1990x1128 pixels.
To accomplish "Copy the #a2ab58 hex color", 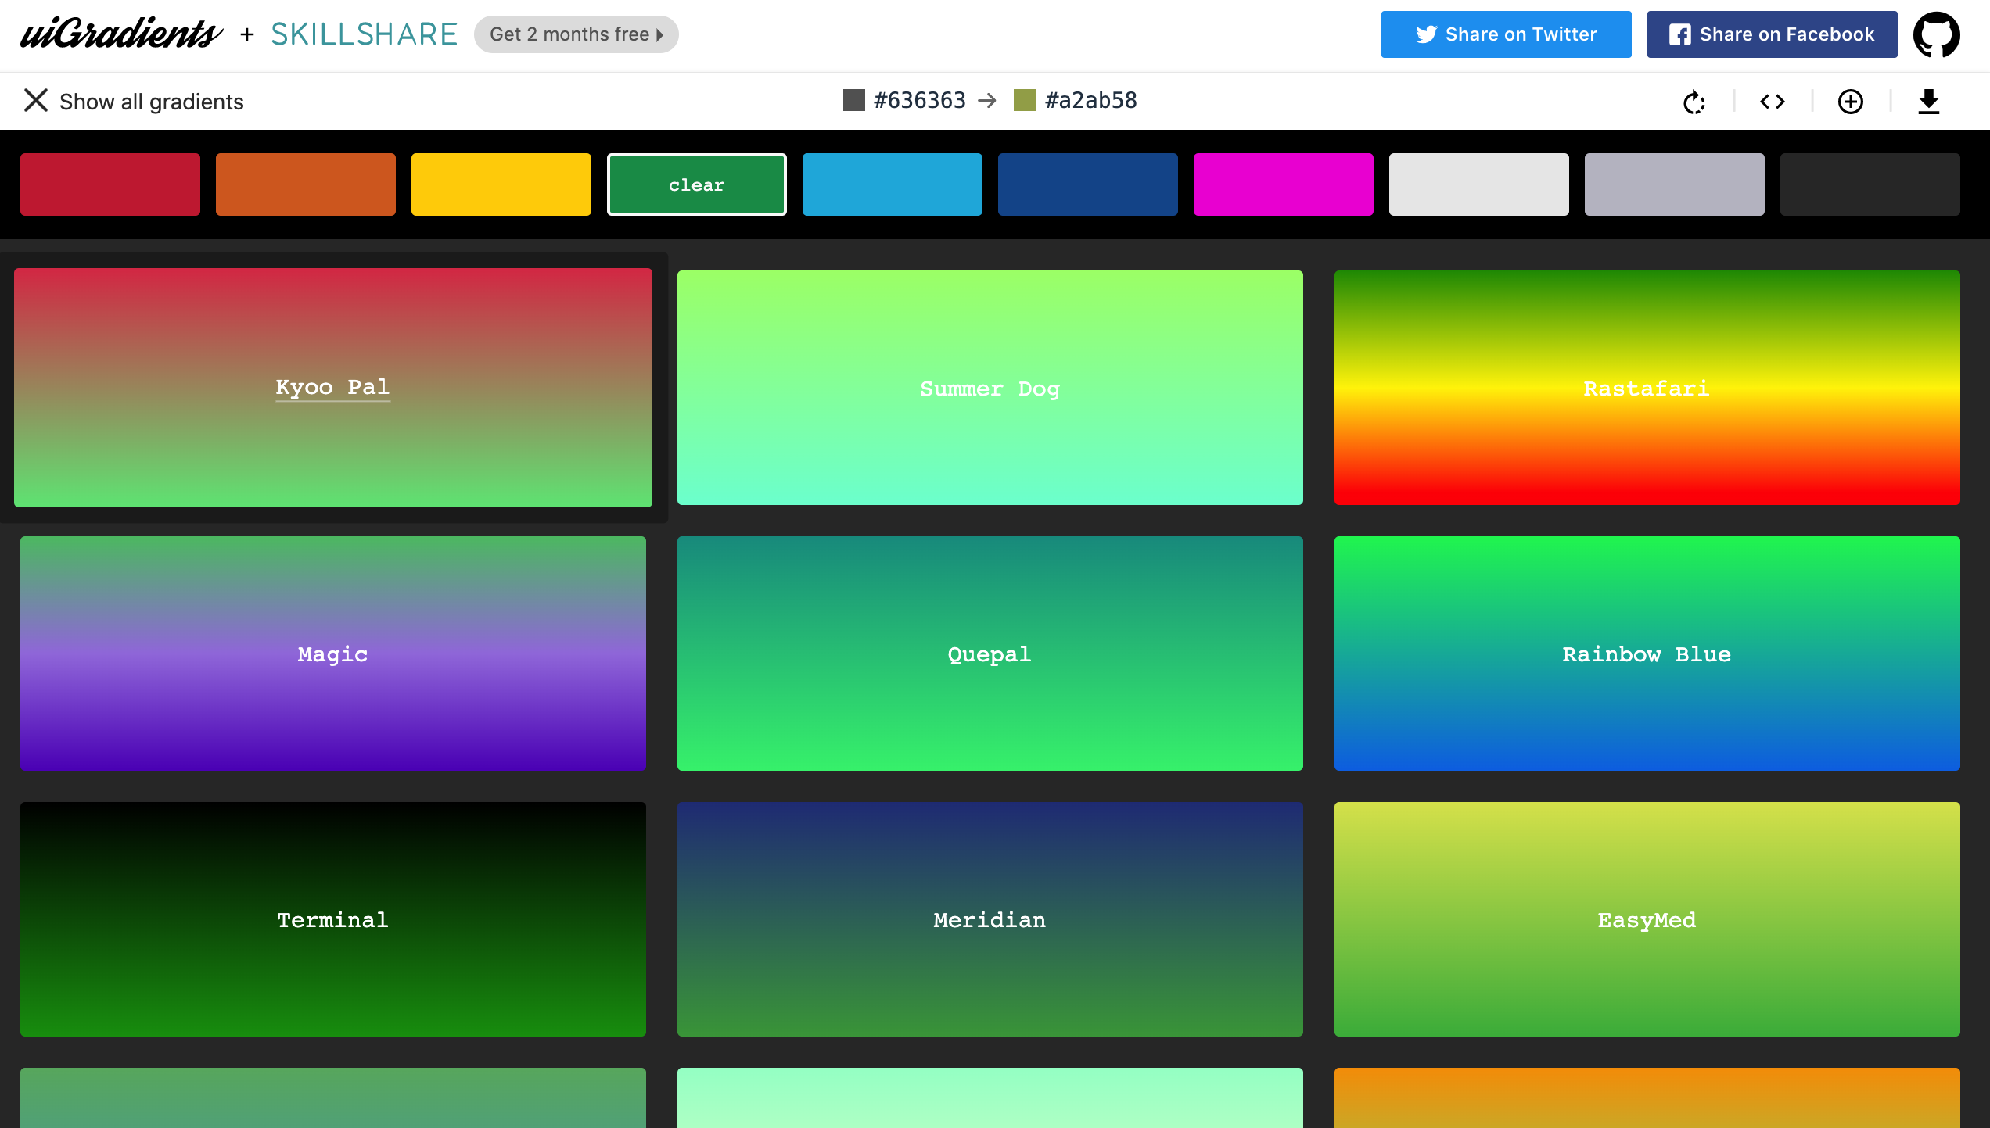I will [x=1091, y=100].
